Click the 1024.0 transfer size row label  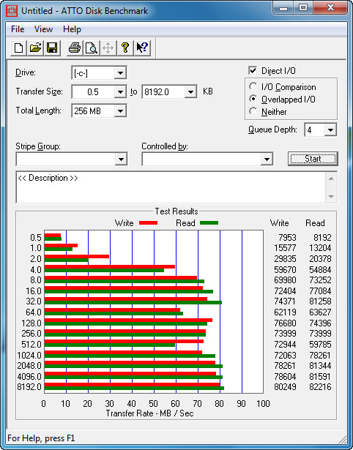point(29,356)
